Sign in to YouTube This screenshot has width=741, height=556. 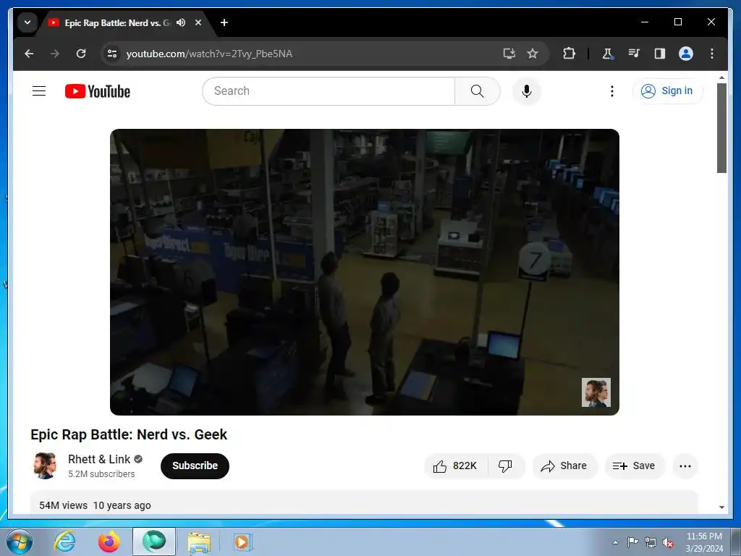tap(667, 90)
